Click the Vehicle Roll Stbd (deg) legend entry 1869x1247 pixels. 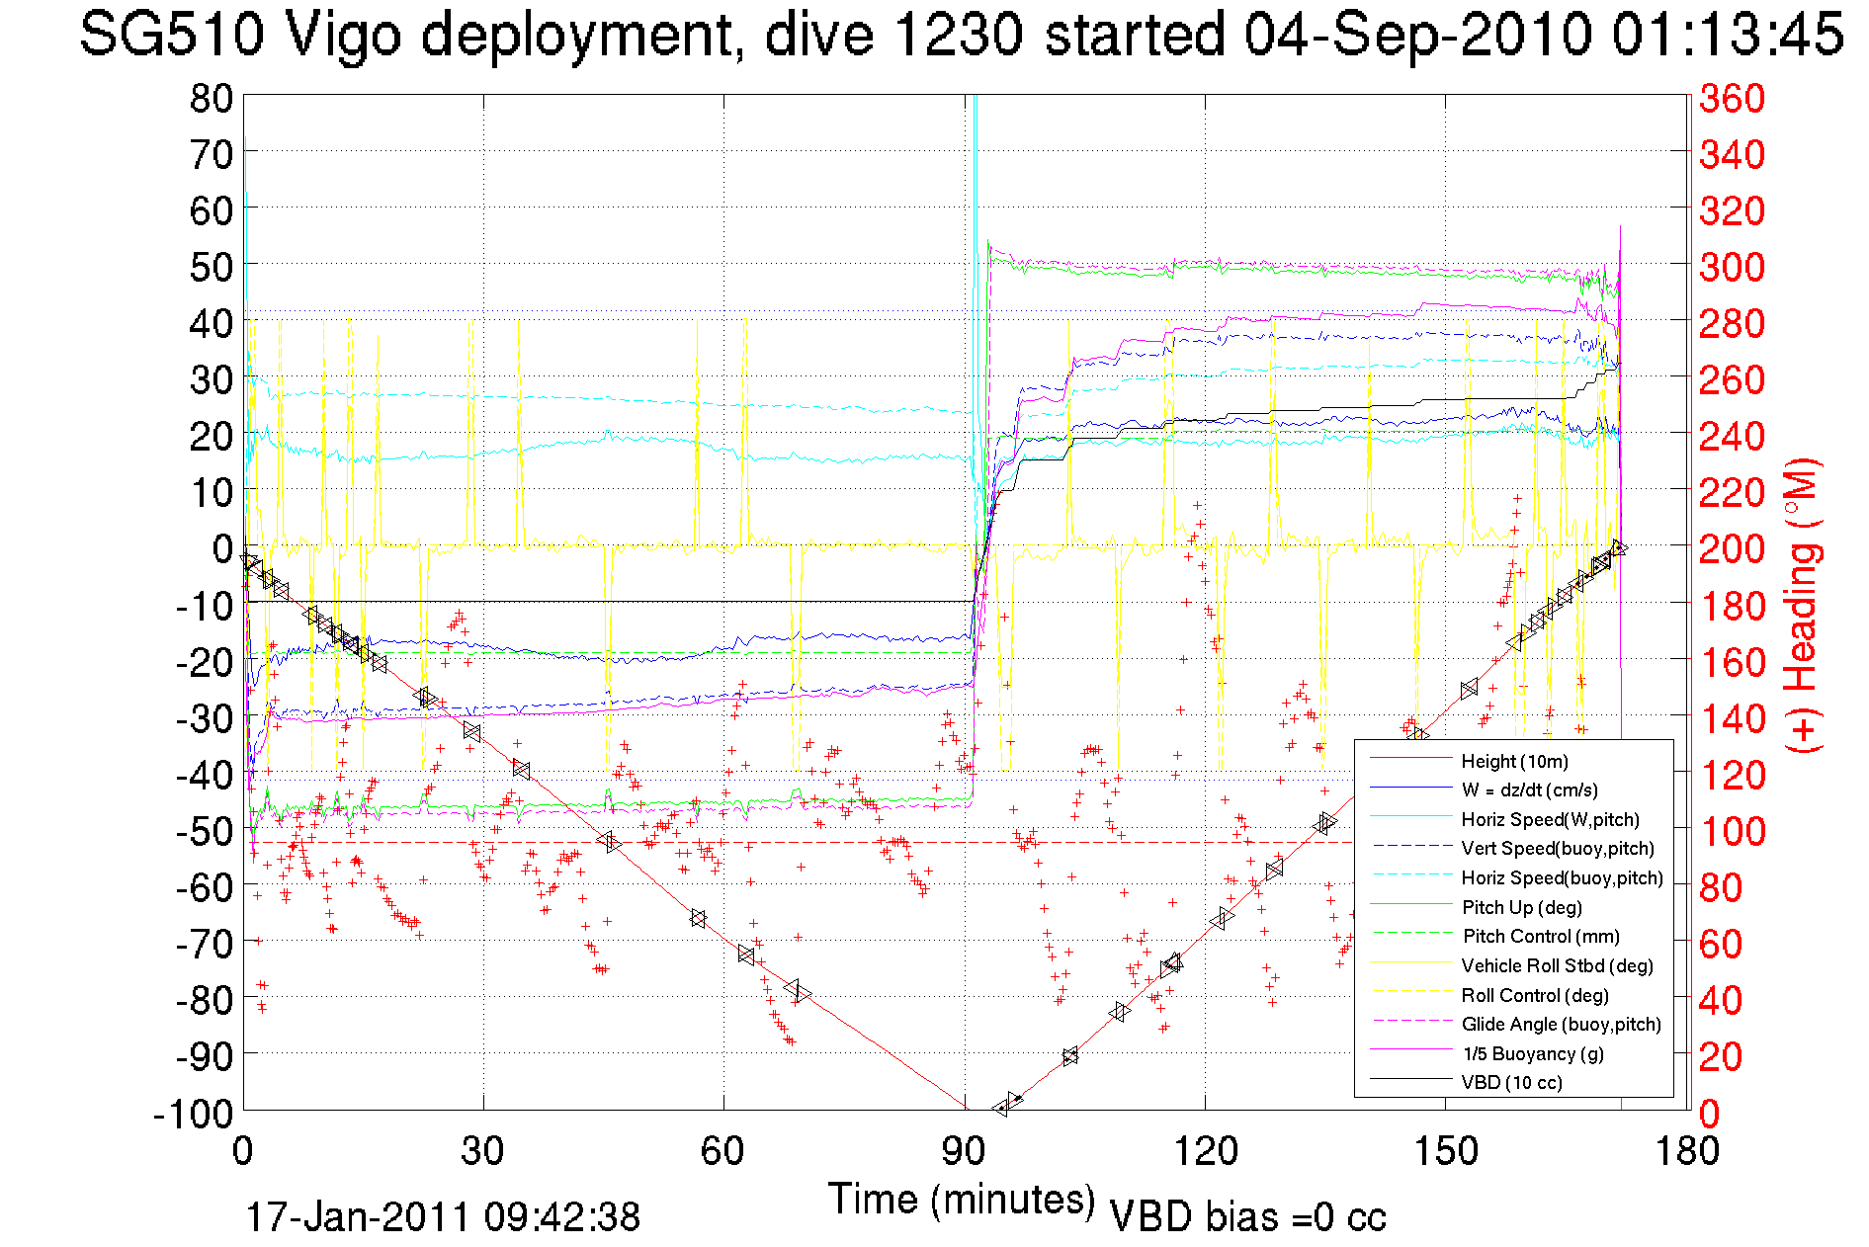click(1557, 965)
